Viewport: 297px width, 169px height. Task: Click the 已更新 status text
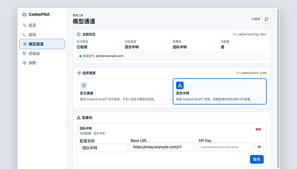click(x=256, y=19)
